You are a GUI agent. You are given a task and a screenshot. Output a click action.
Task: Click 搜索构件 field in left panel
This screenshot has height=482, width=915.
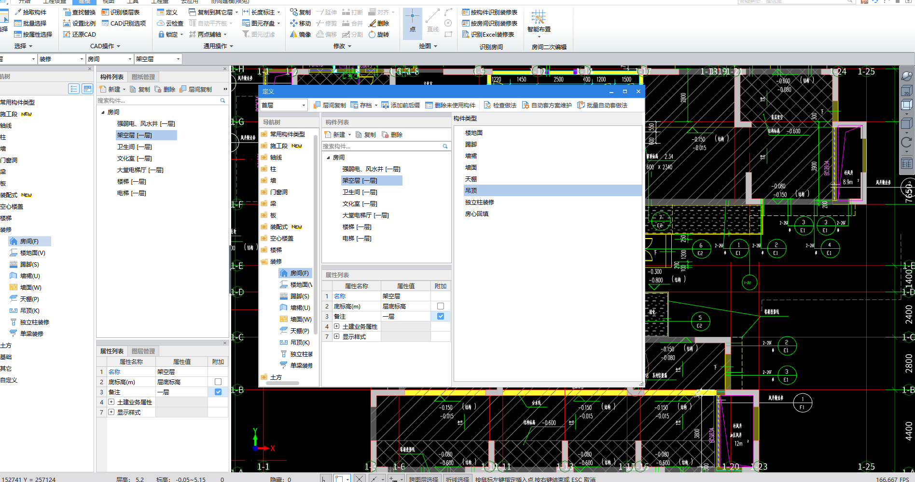tap(162, 100)
